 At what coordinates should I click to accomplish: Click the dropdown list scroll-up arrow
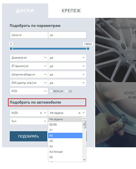coord(85,118)
